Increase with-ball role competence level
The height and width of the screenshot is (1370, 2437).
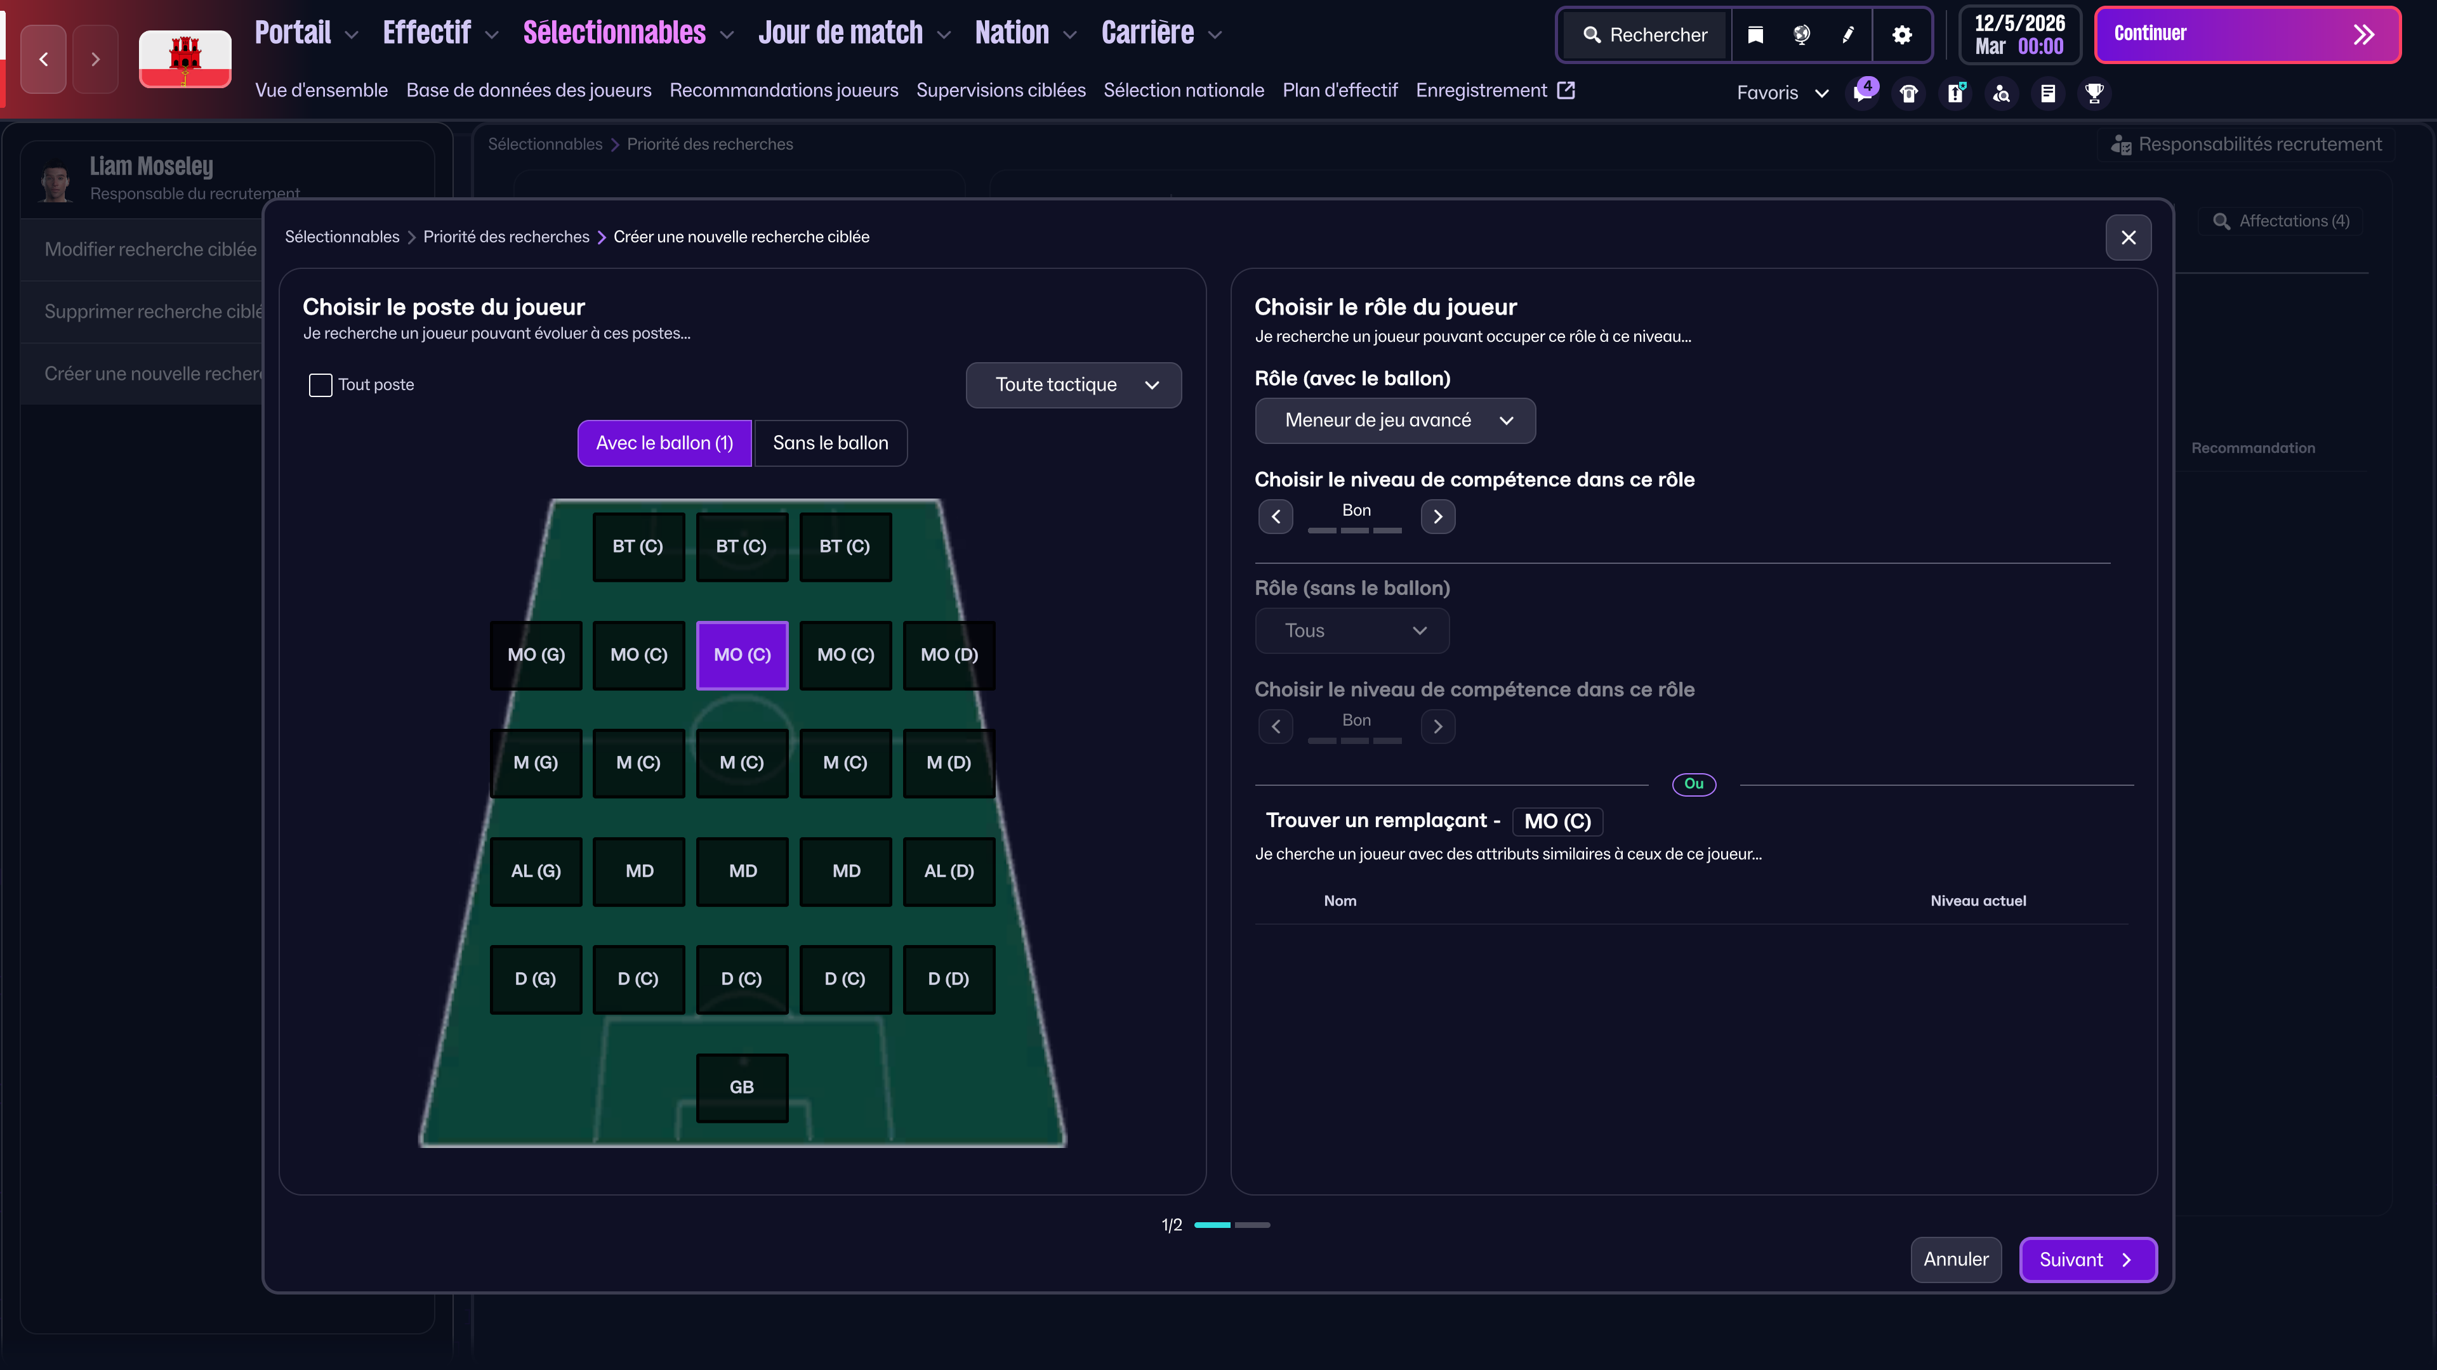(x=1438, y=516)
